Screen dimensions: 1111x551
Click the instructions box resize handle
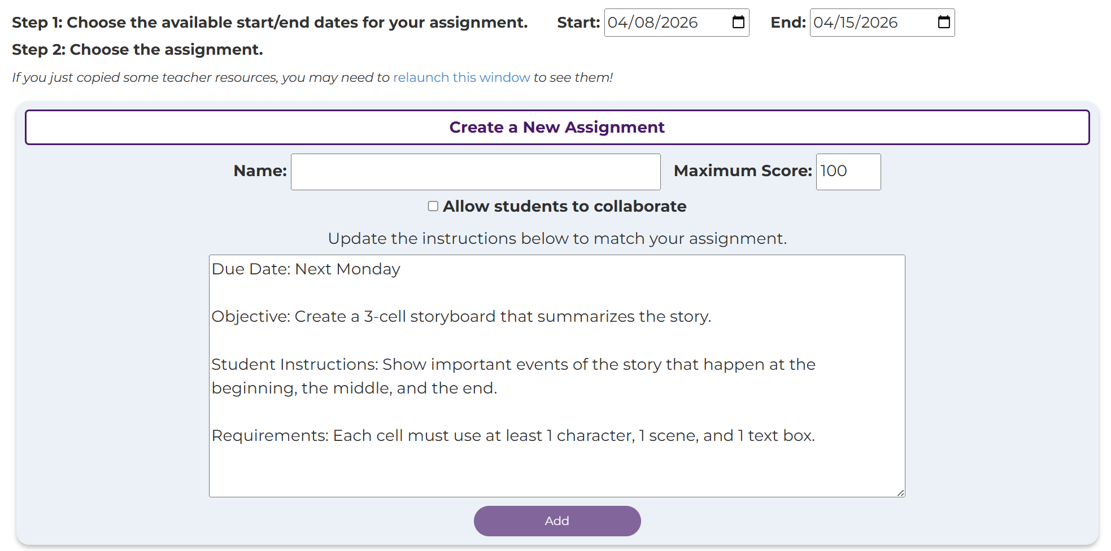coord(900,493)
